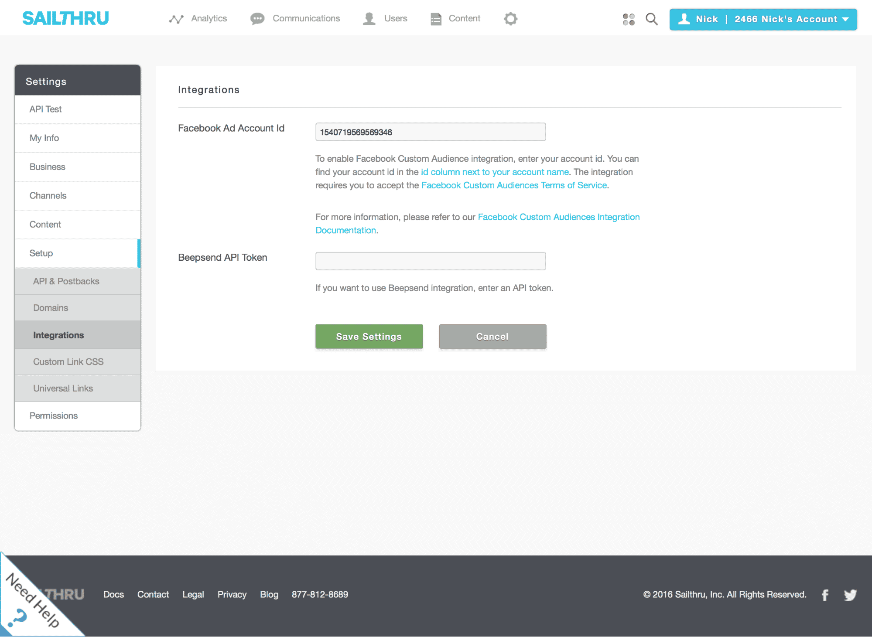Click into the Beepsend API Token field
The image size is (872, 637).
coord(430,261)
